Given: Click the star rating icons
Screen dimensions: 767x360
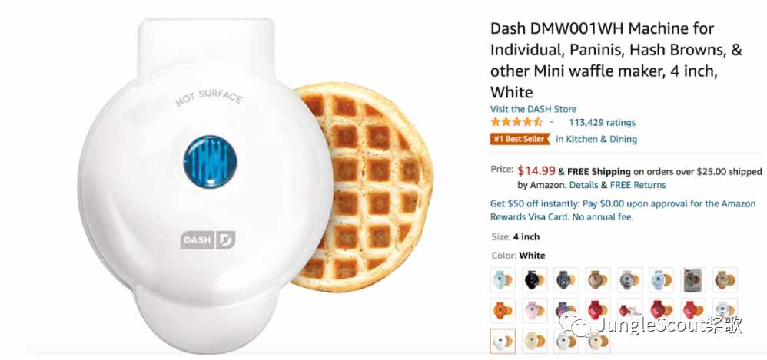Looking at the screenshot, I should pyautogui.click(x=516, y=122).
